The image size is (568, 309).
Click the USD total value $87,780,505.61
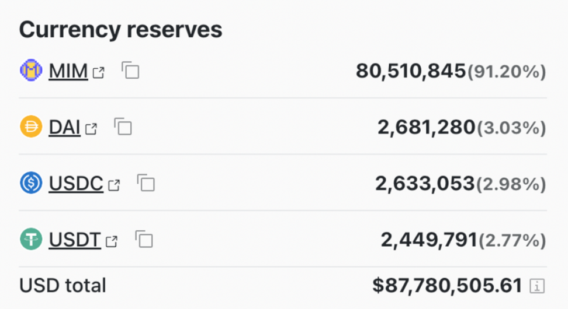tap(447, 286)
